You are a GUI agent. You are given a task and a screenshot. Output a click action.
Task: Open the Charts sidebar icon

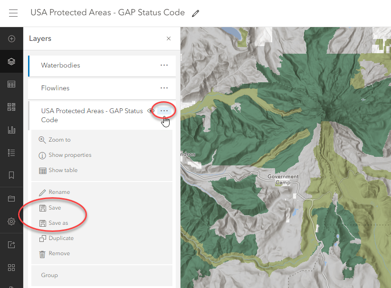[12, 130]
